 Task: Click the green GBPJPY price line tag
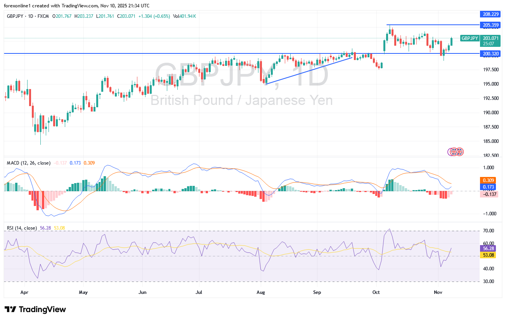tap(470, 38)
